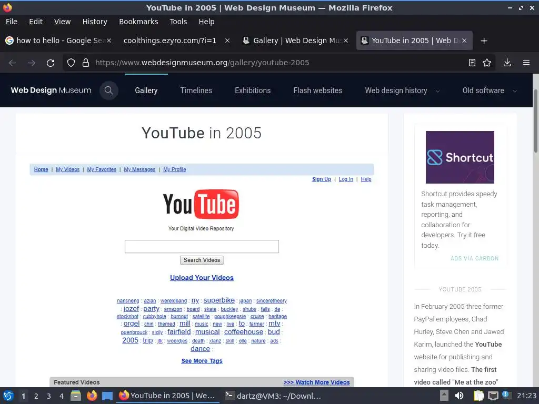Screen dimensions: 539x404
Task: Click the 'YOUTUBE 2005' sidebar heading
Action: click(460, 289)
